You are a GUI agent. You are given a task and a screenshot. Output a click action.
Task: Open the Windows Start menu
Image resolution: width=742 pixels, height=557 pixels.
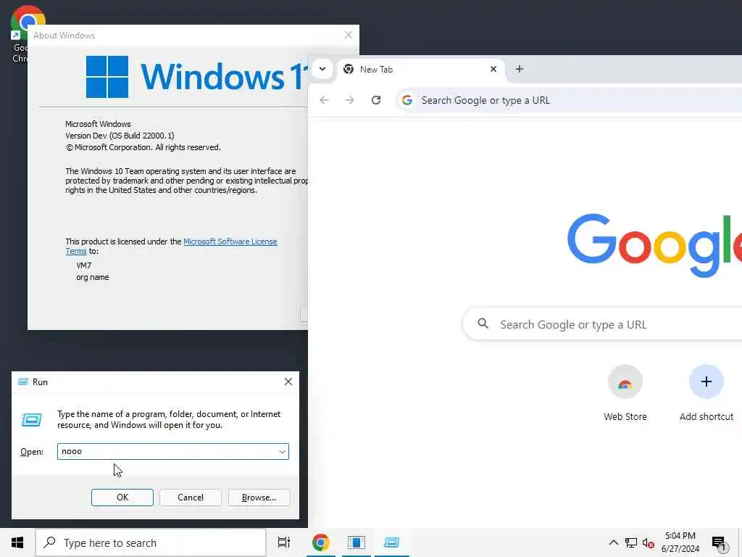point(17,542)
